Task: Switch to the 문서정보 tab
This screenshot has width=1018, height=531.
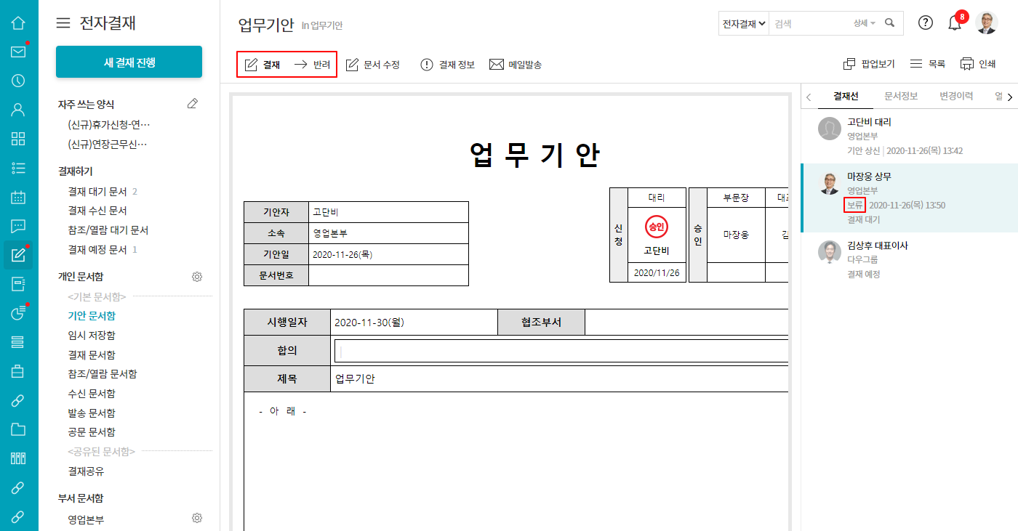Action: click(x=901, y=96)
